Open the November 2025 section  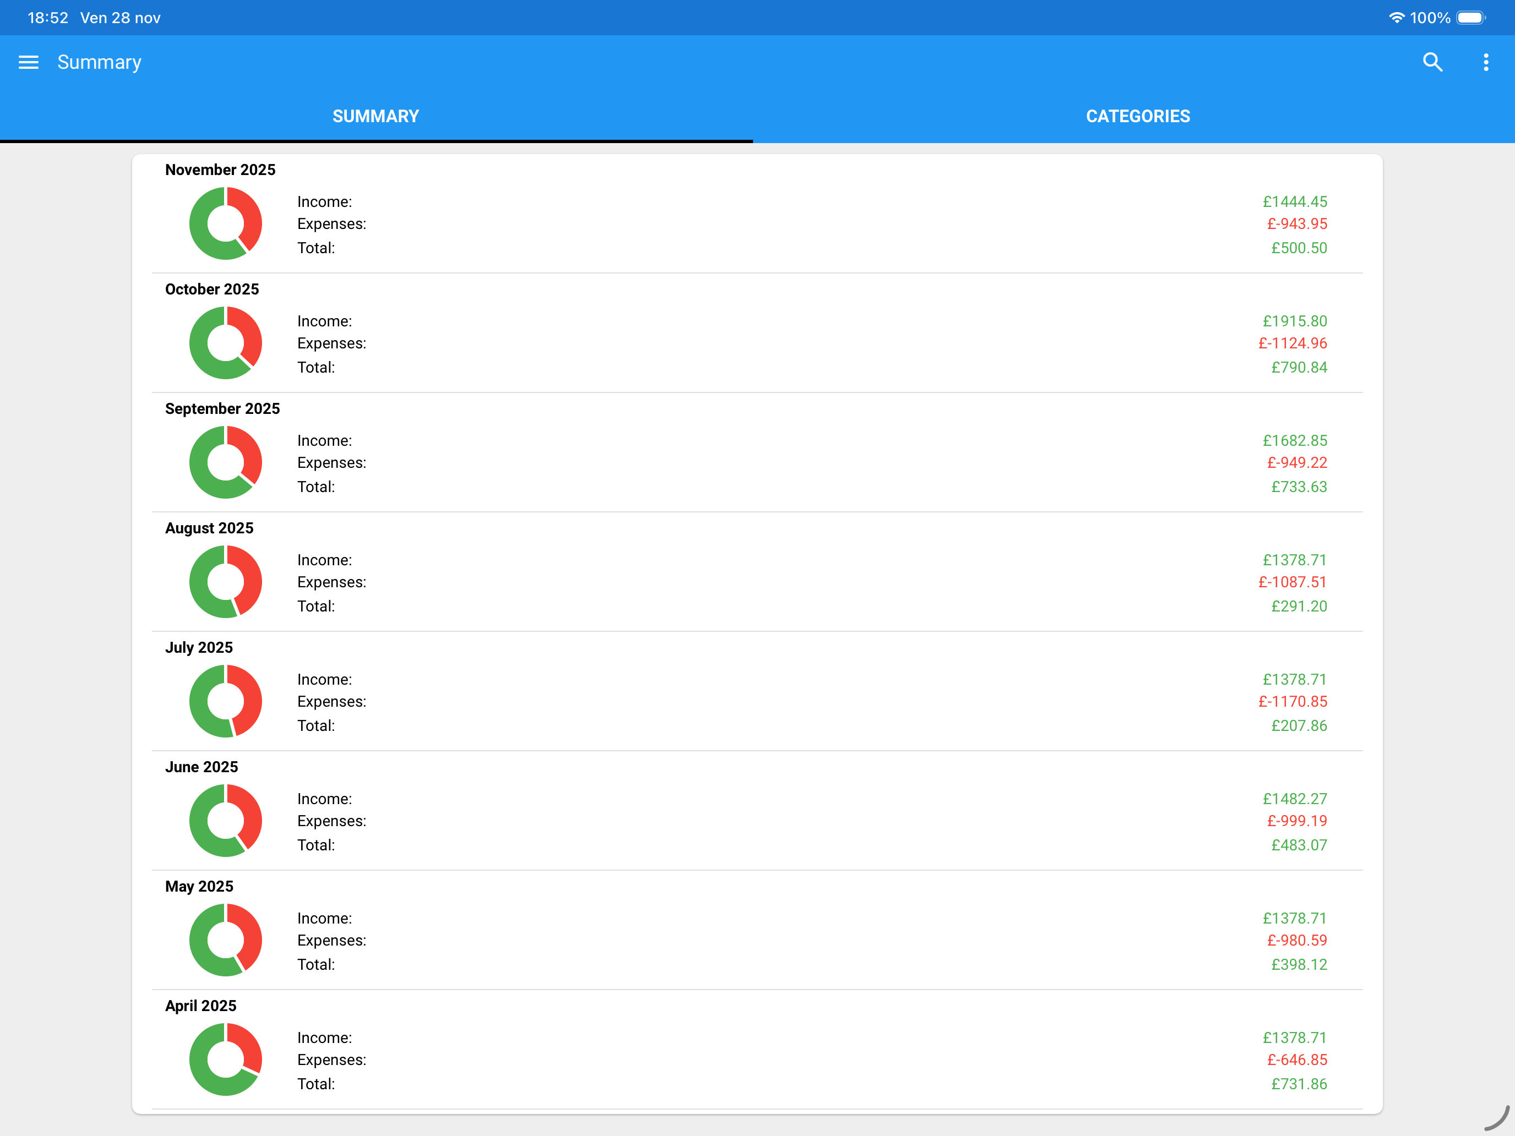[220, 169]
